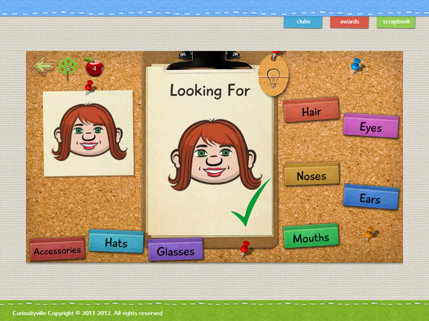Go to the clubs tab

pyautogui.click(x=303, y=22)
